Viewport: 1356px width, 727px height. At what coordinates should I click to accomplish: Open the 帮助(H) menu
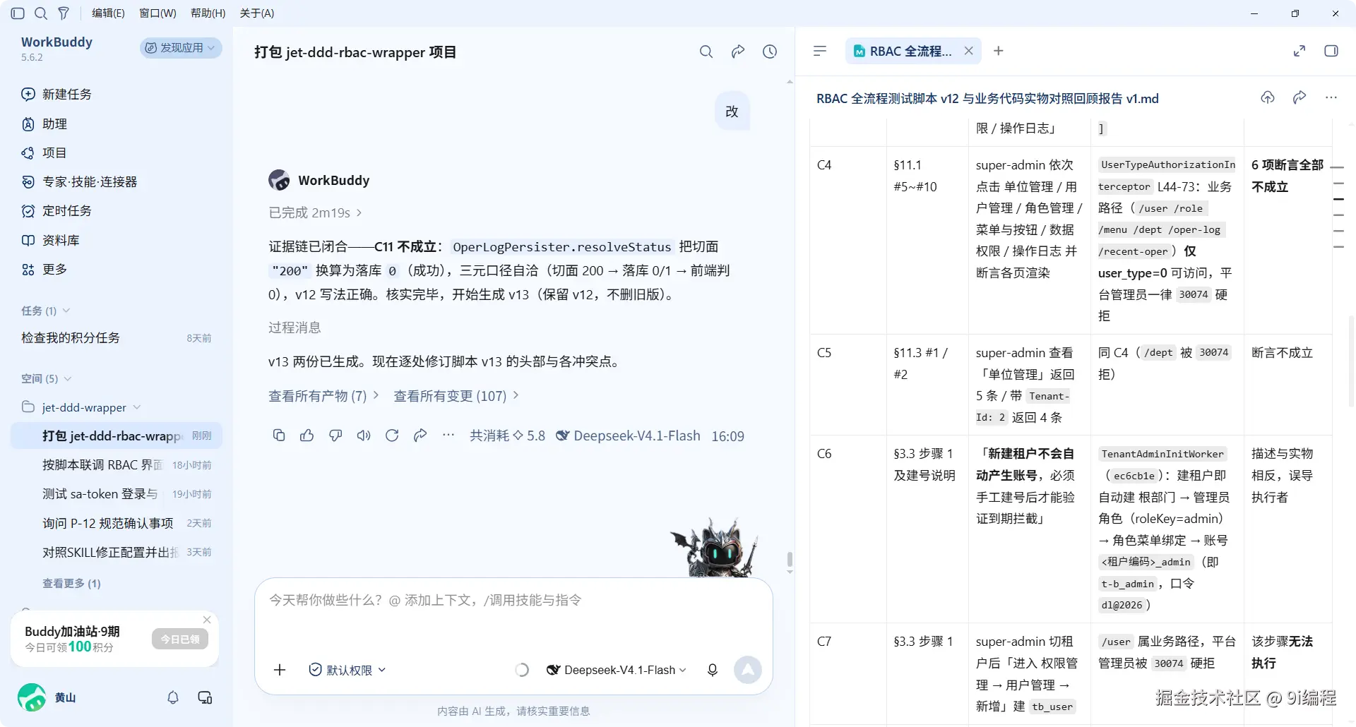(x=208, y=13)
